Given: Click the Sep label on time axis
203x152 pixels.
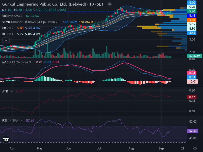Looking at the screenshot, I should tap(161, 148).
